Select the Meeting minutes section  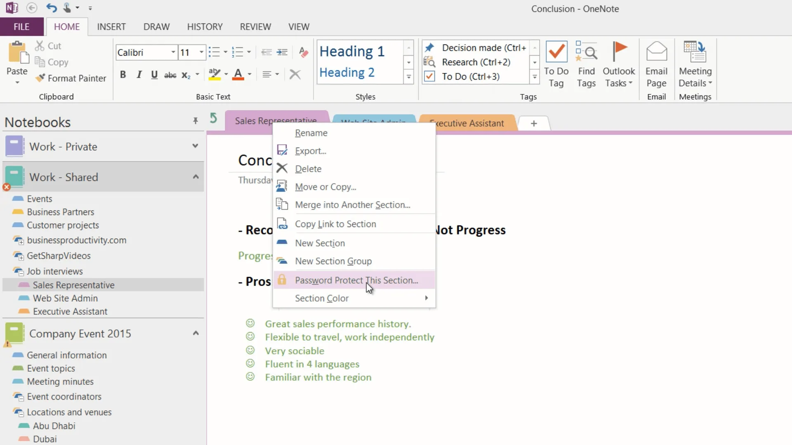60,382
